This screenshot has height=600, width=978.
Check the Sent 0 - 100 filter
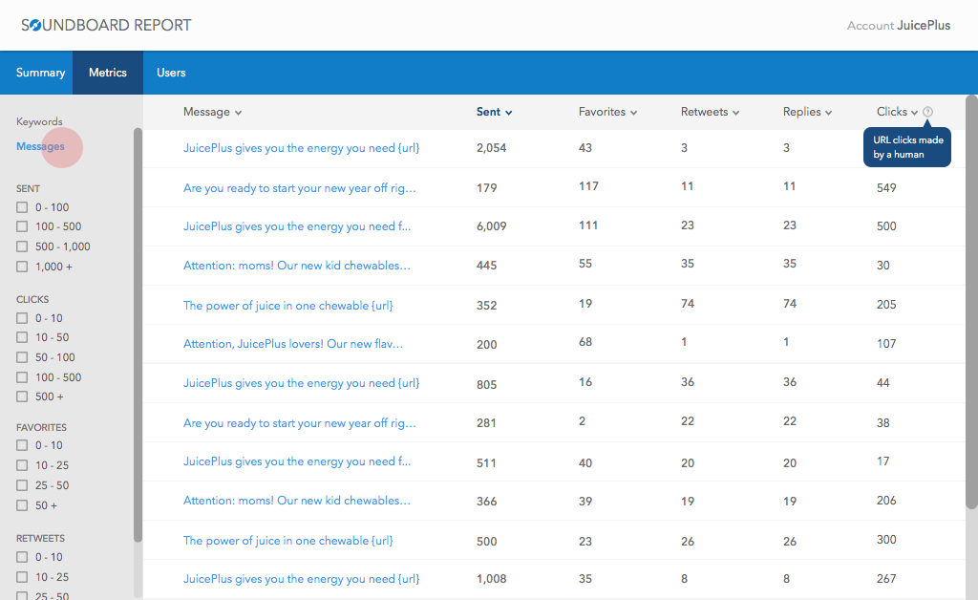[23, 207]
